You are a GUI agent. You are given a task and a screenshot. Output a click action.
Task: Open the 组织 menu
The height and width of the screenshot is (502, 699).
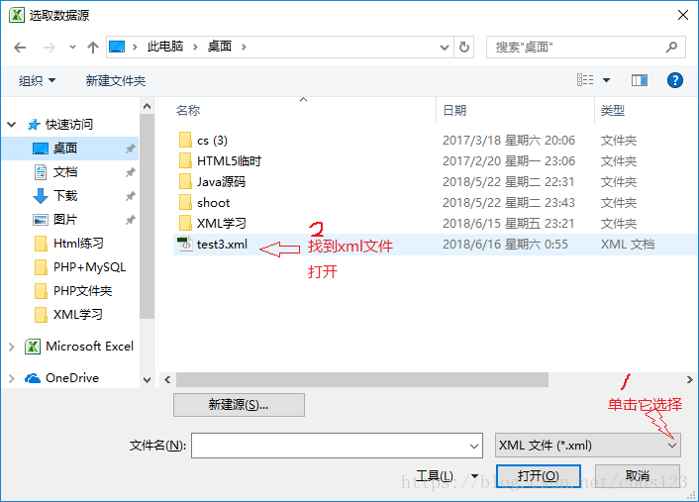click(37, 80)
